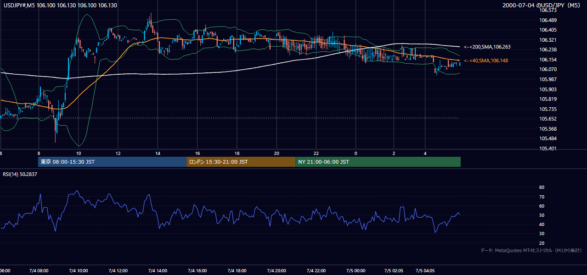Click price axis value 106.405
587x275 pixels.
(547, 30)
